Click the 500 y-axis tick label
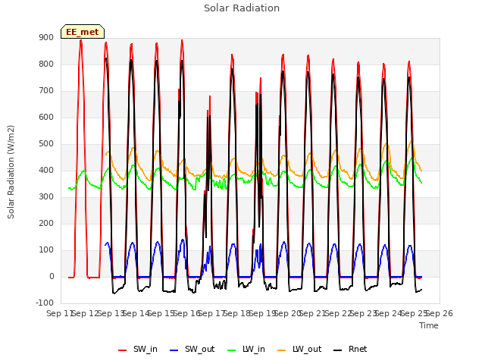The height and width of the screenshot is (364, 485). click(x=46, y=143)
